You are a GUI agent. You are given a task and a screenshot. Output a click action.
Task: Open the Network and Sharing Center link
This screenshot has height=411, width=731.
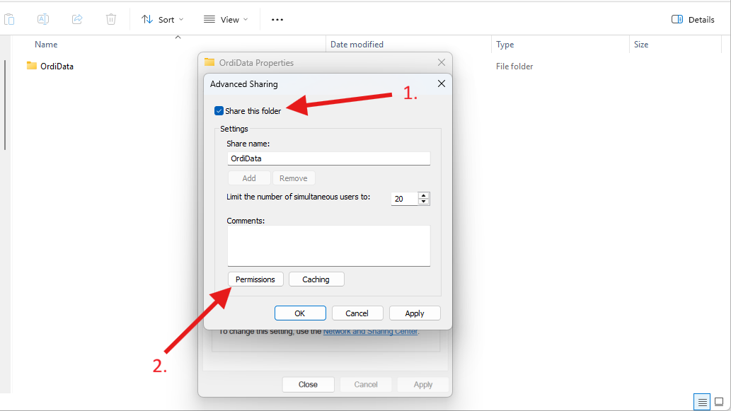tap(371, 331)
